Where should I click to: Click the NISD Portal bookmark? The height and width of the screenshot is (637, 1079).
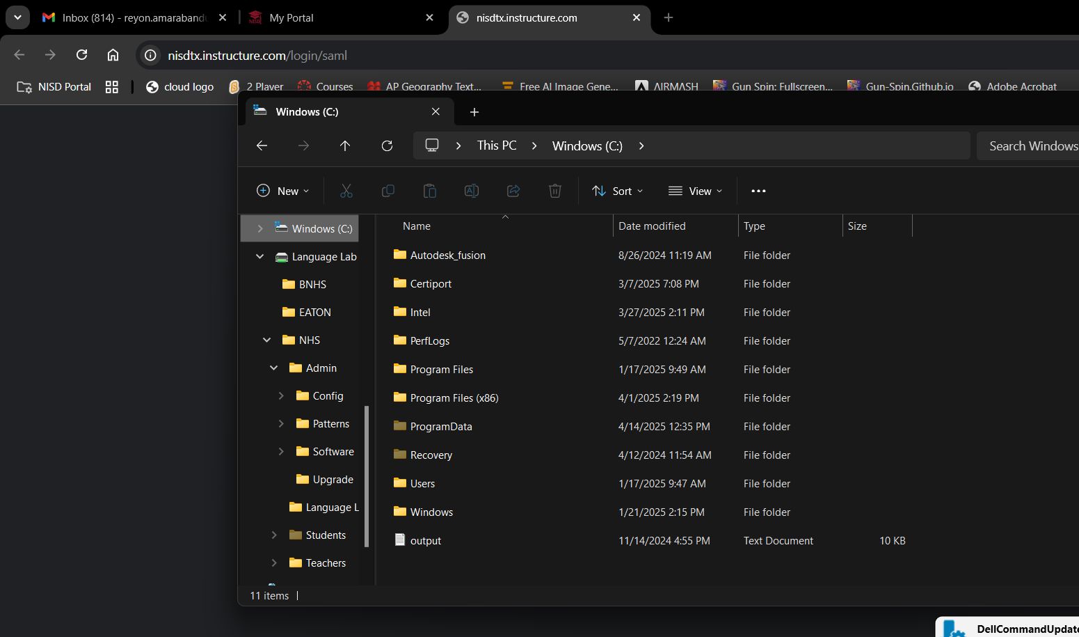click(x=54, y=87)
